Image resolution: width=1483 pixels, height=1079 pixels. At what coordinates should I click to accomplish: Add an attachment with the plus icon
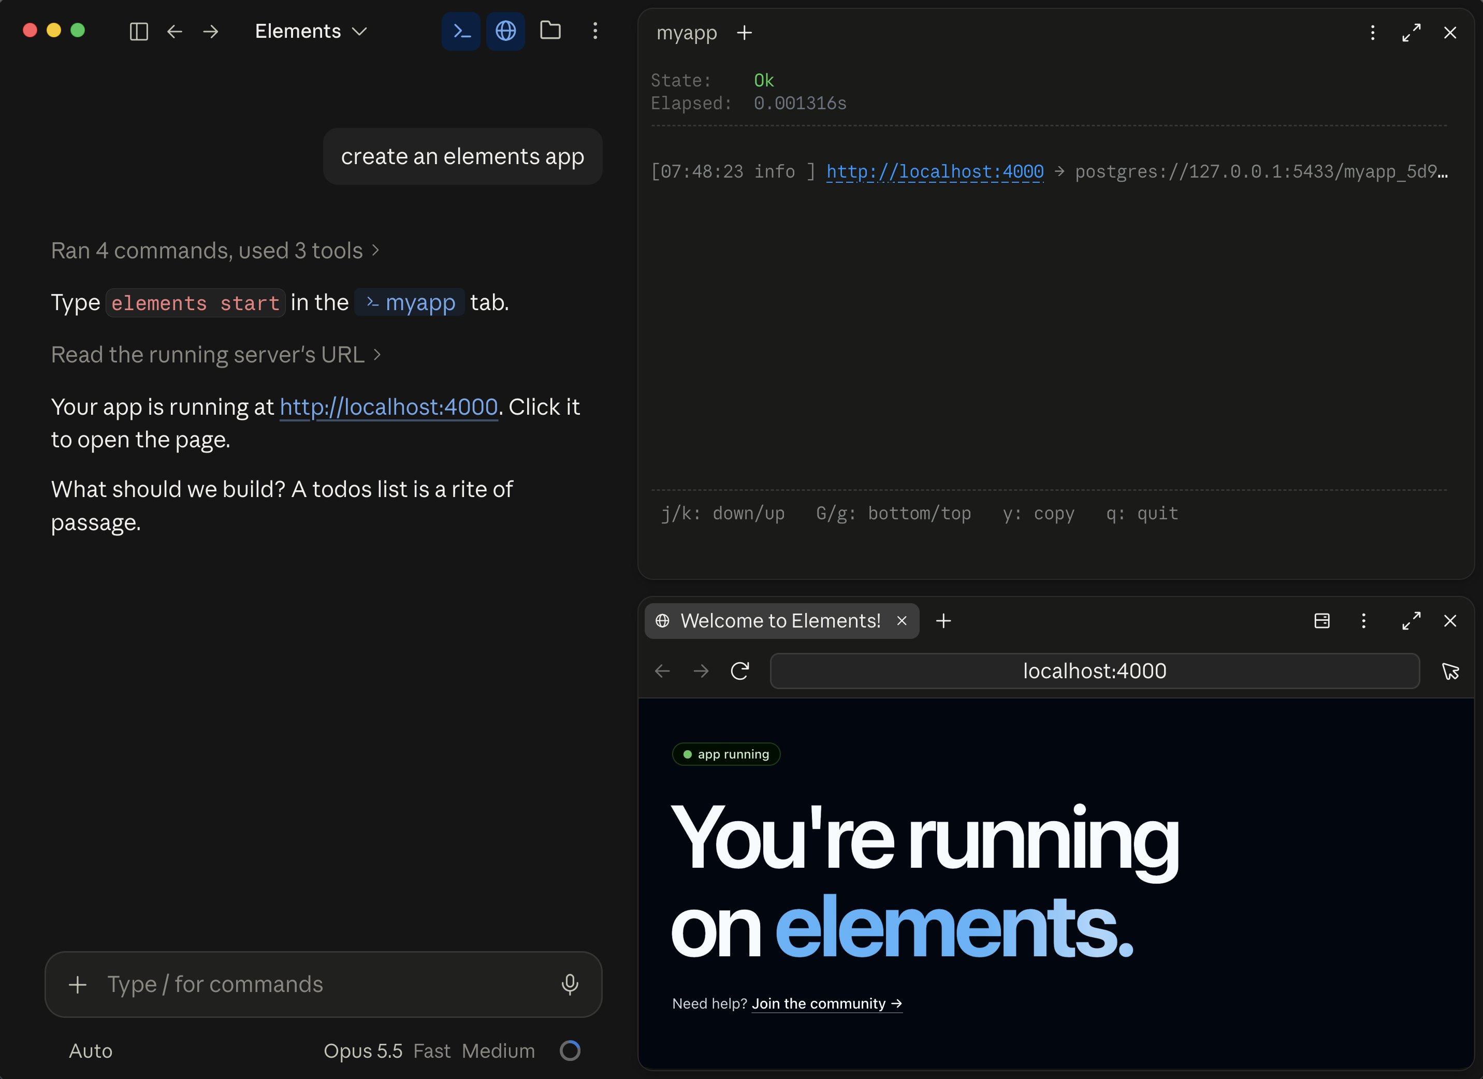pyautogui.click(x=78, y=984)
